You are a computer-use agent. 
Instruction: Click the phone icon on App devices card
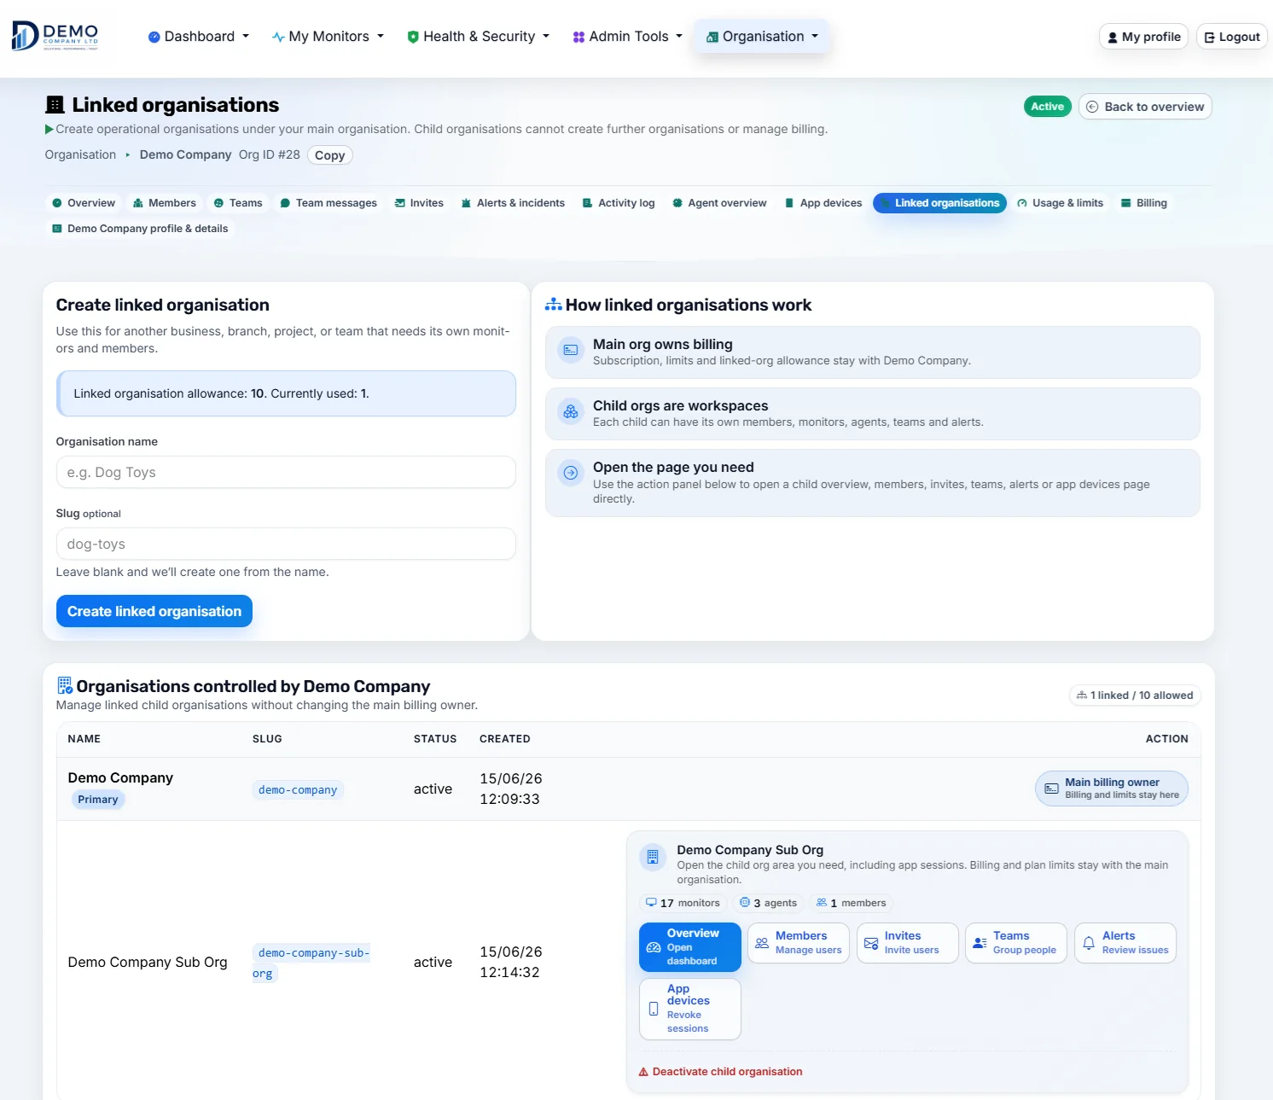click(654, 1009)
